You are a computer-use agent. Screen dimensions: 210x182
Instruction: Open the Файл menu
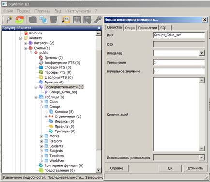click(8, 11)
